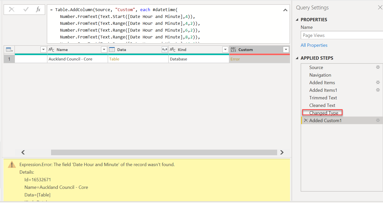Open the All Properties link
Viewport: 383px width, 203px height.
tap(314, 45)
